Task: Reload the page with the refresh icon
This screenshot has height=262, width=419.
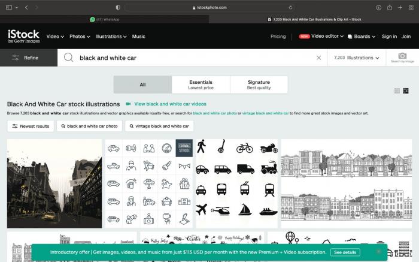Action: (290, 7)
